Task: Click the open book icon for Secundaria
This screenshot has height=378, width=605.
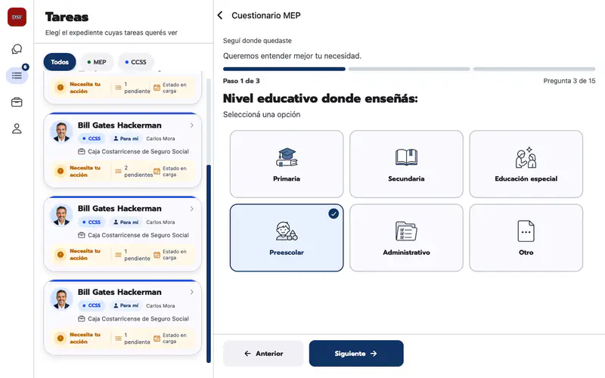Action: coord(406,157)
